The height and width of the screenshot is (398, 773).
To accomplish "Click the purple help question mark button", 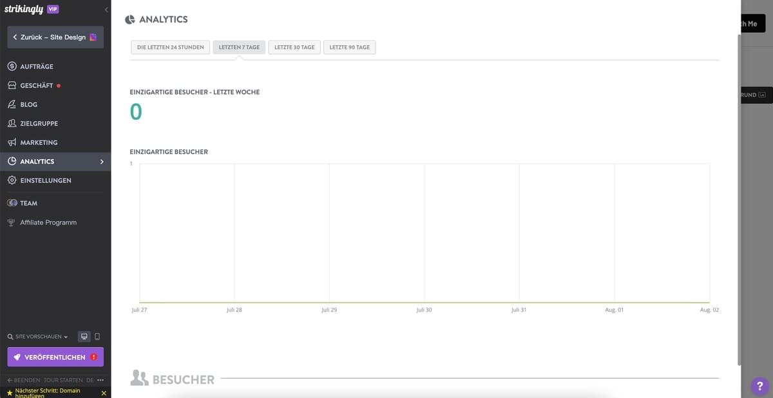I will [759, 386].
